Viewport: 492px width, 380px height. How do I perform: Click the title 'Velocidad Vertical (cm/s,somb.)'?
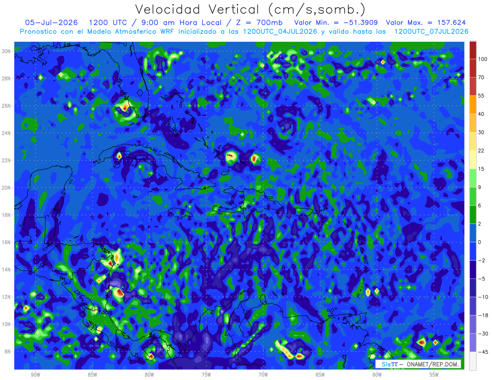click(x=250, y=9)
